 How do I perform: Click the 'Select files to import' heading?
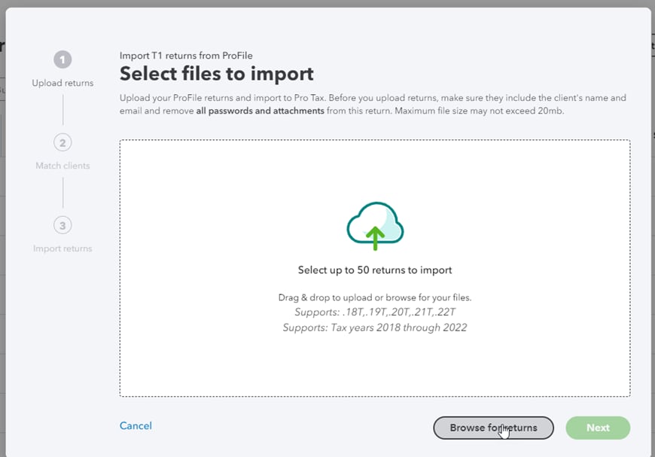coord(216,74)
